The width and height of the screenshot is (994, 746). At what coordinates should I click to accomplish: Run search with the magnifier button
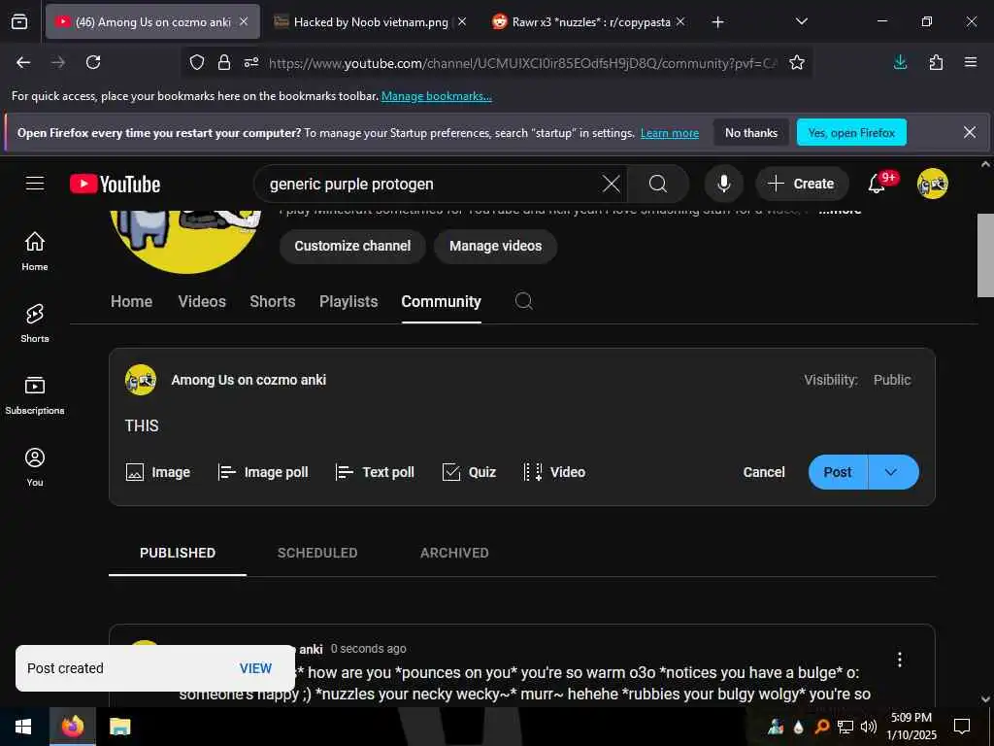coord(658,184)
